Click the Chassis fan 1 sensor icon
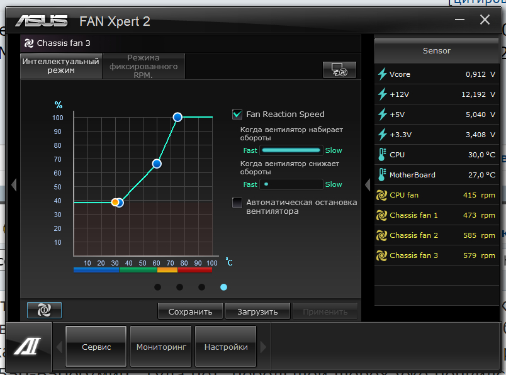The height and width of the screenshot is (375, 506). tap(381, 215)
